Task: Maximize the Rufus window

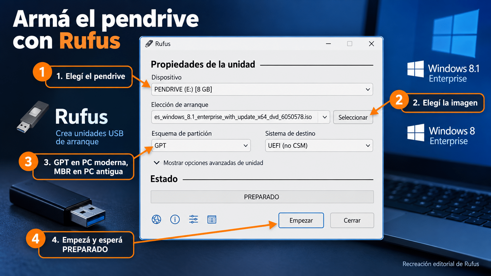Action: click(x=349, y=44)
